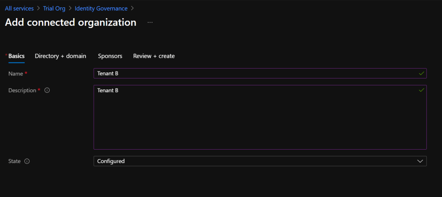This screenshot has height=197, width=442.
Task: Navigate to All services breadcrumb link
Action: pyautogui.click(x=19, y=9)
